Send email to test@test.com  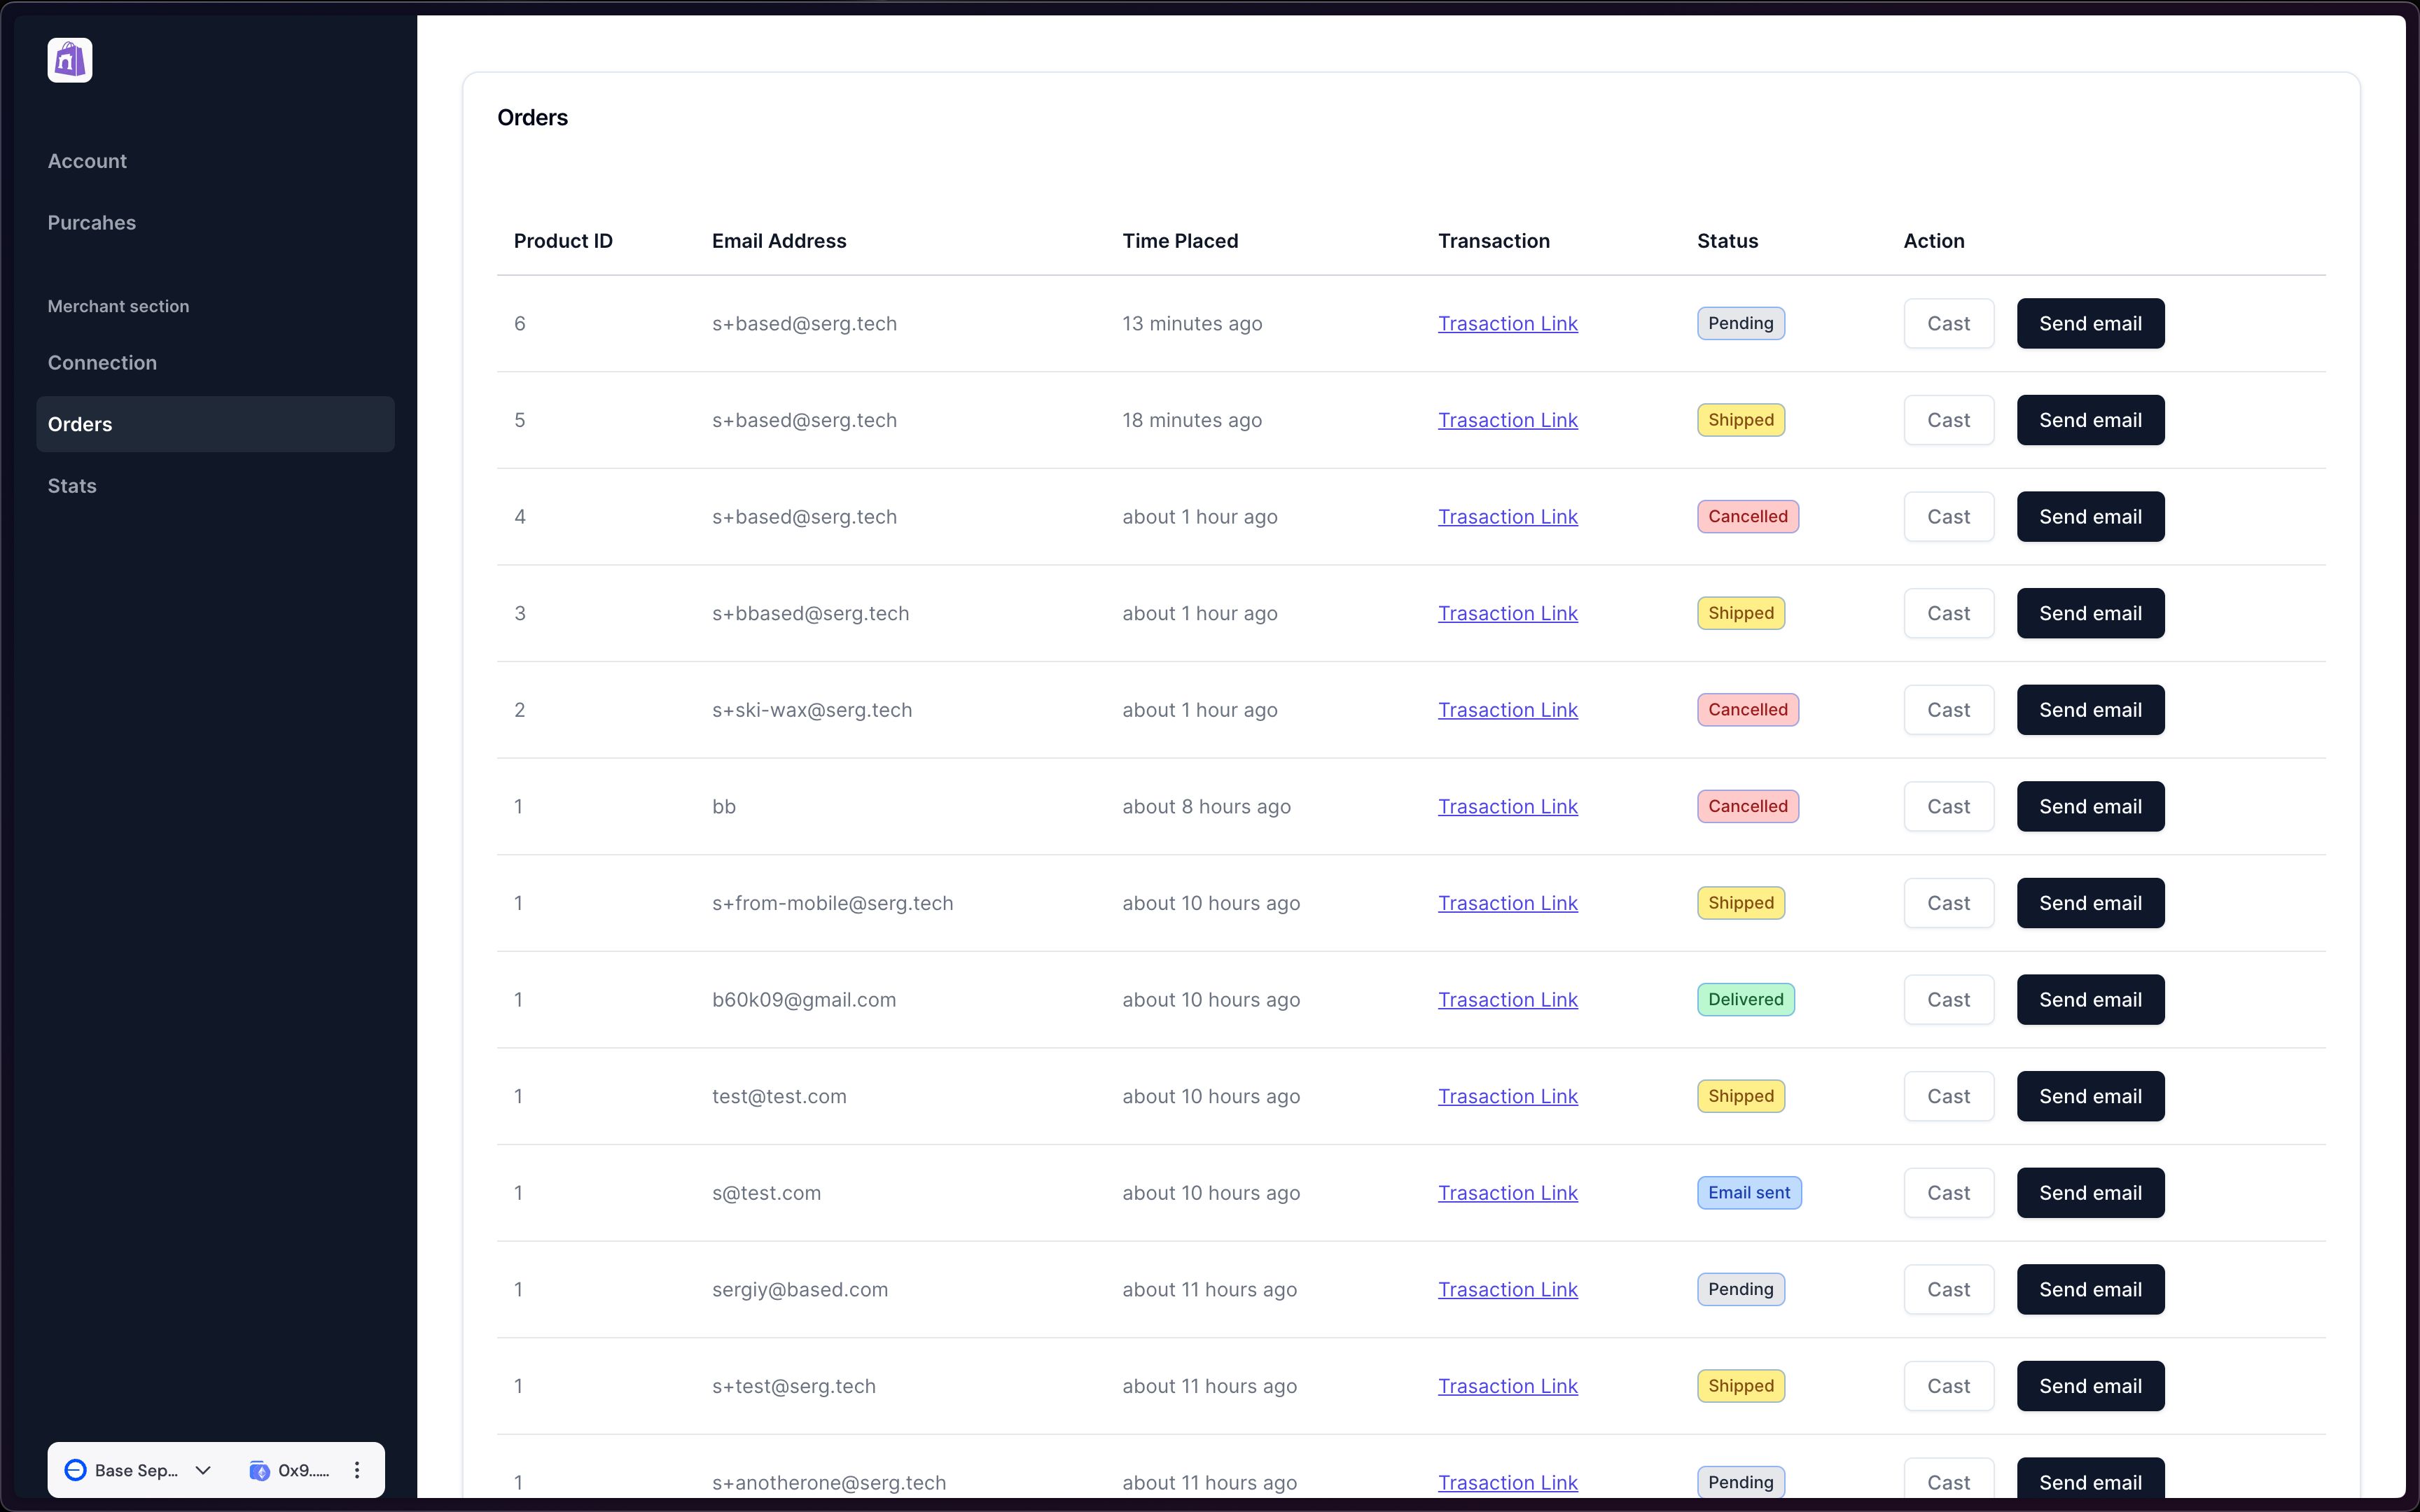coord(2090,1096)
